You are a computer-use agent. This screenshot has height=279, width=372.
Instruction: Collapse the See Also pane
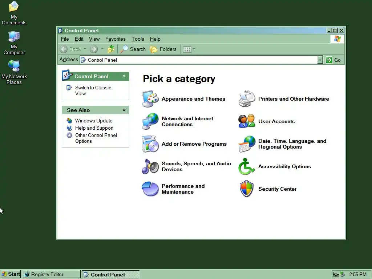point(124,110)
